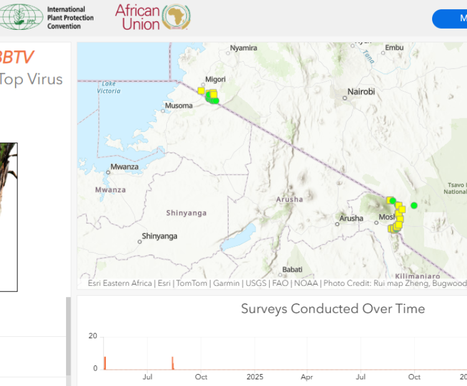Open the Esri attribution link
The height and width of the screenshot is (386, 467).
pos(164,283)
